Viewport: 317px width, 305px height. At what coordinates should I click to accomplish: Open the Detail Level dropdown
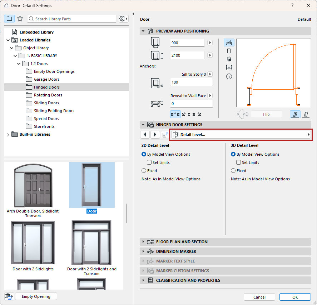(x=241, y=135)
